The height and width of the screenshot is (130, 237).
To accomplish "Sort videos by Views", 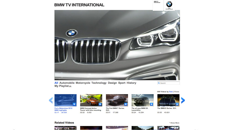I will (177, 92).
